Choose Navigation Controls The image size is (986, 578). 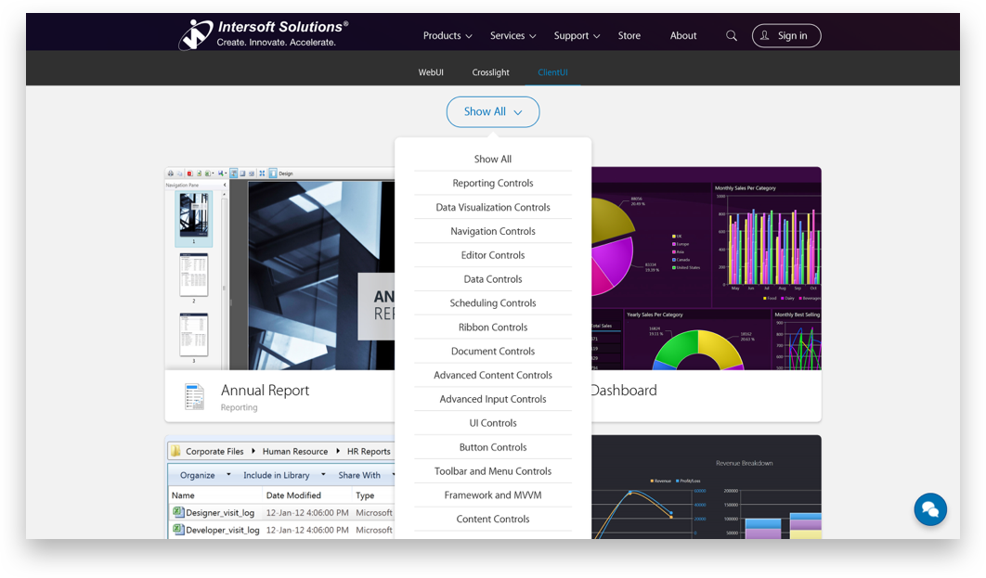point(493,231)
